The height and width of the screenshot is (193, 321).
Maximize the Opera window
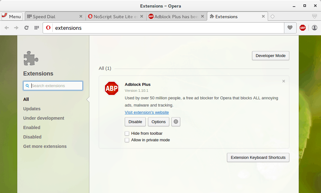click(305, 6)
